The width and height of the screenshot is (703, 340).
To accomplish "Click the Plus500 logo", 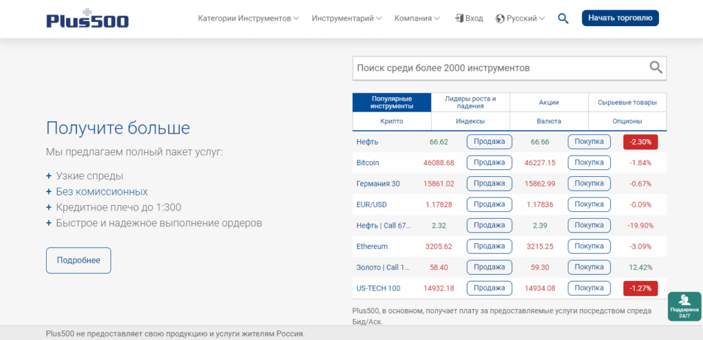I will click(87, 18).
